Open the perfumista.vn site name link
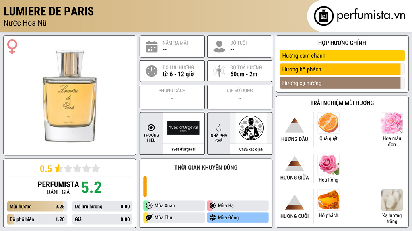This screenshot has height=231, width=412. pos(371,16)
